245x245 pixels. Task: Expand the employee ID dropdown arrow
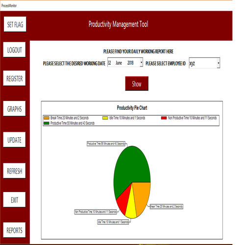tap(219, 63)
